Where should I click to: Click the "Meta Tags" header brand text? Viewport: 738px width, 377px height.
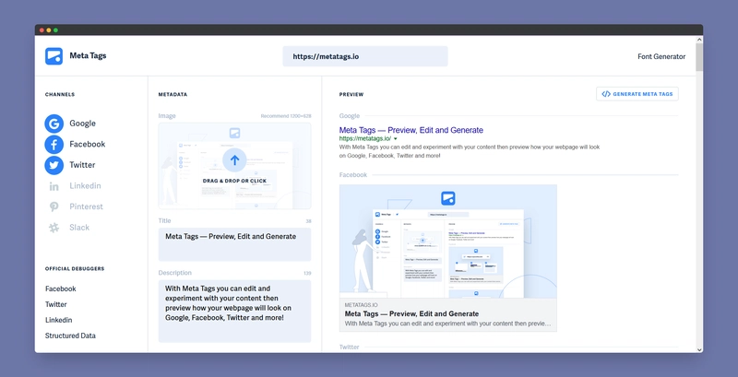click(x=88, y=56)
